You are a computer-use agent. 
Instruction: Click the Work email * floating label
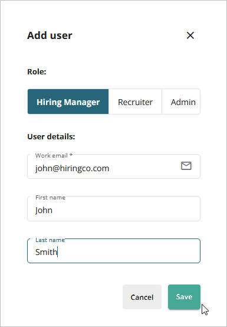point(54,155)
